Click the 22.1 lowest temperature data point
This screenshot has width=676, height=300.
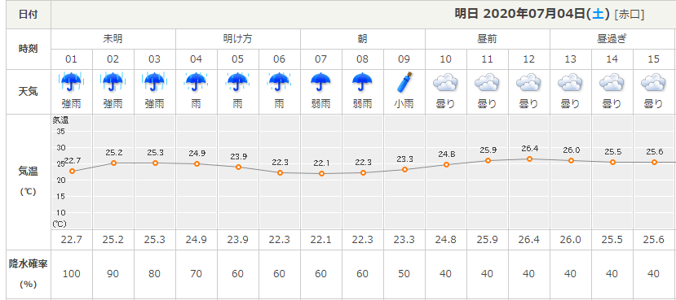click(x=321, y=174)
